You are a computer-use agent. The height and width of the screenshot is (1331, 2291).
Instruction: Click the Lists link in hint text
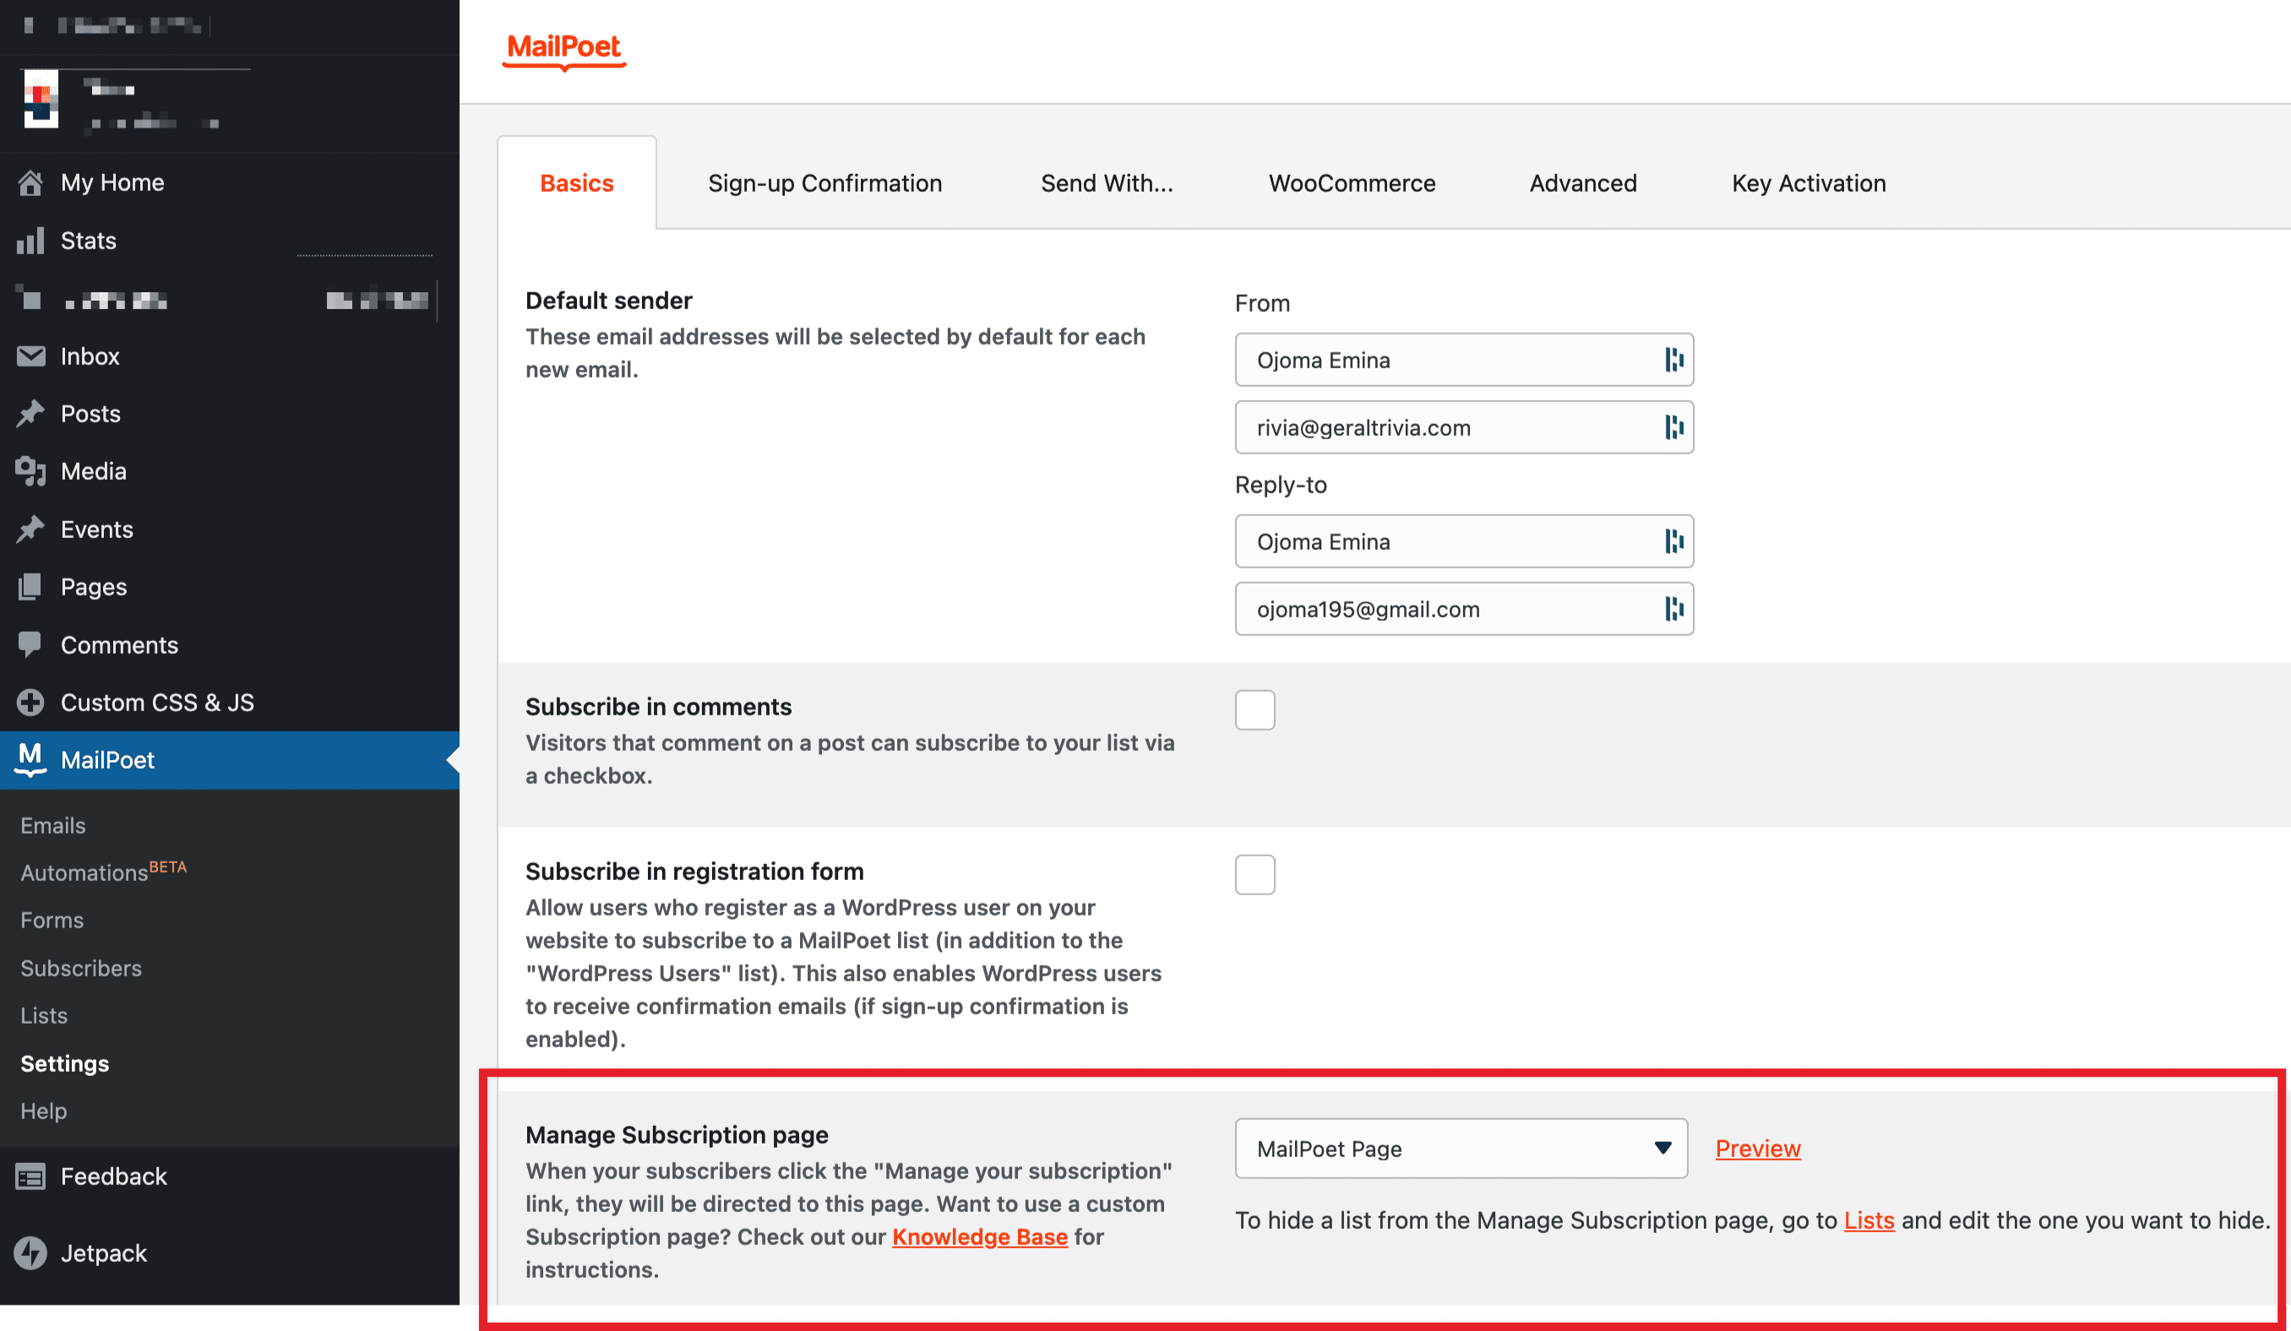1869,1220
